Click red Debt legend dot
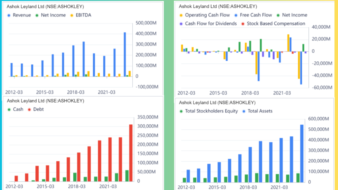This screenshot has height=190, width=338. pyautogui.click(x=29, y=110)
